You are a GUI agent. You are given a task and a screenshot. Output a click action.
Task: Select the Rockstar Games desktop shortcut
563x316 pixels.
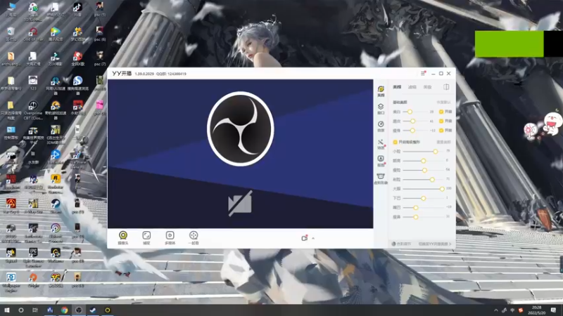click(56, 184)
